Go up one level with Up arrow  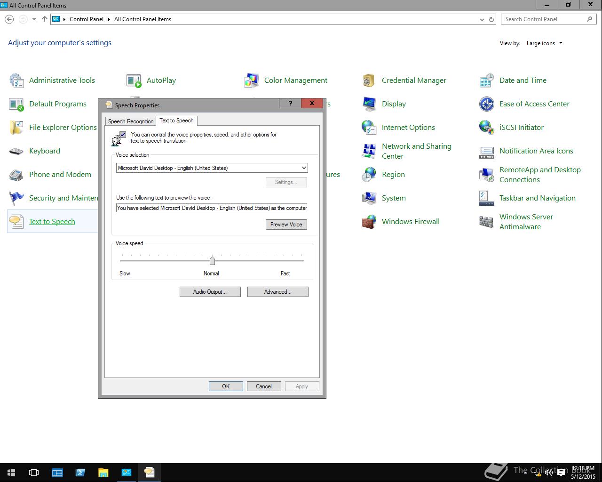pyautogui.click(x=45, y=19)
